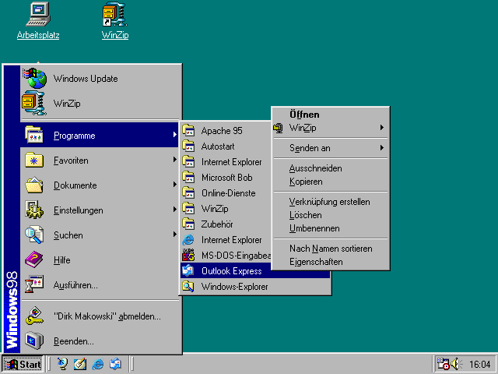Click the taskbar clock showing 16:04
The width and height of the screenshot is (498, 374).
point(480,364)
